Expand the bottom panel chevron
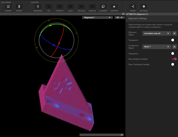This screenshot has height=137, width=178. (x=122, y=135)
